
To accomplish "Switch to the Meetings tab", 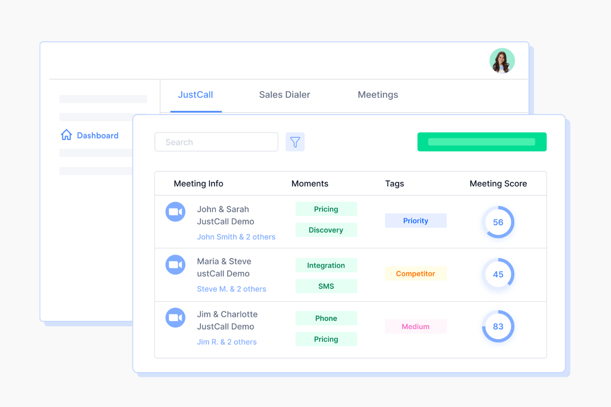I will click(378, 95).
